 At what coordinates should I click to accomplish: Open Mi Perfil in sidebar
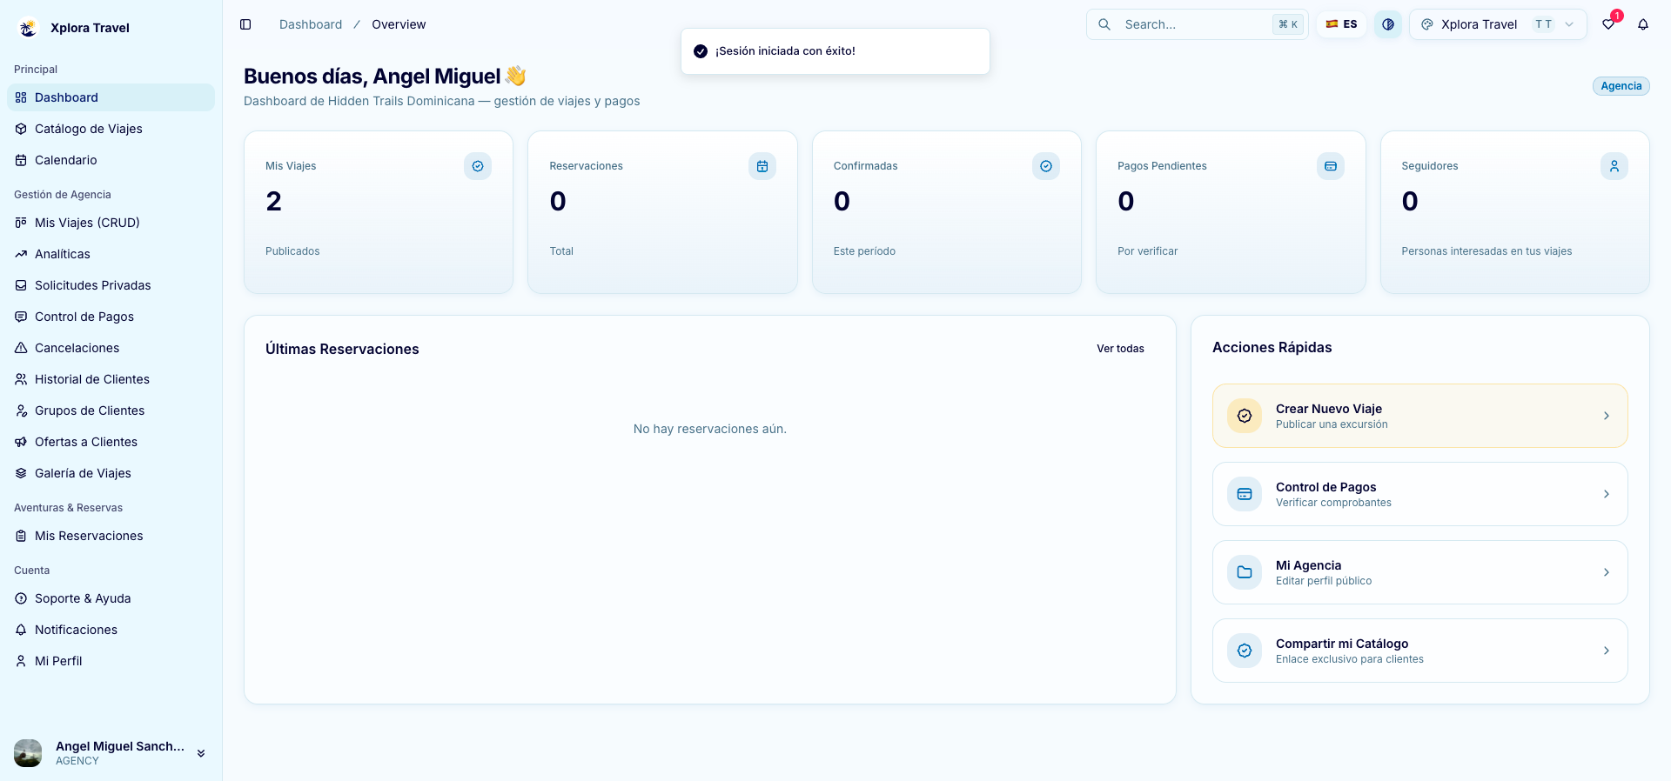(111, 661)
